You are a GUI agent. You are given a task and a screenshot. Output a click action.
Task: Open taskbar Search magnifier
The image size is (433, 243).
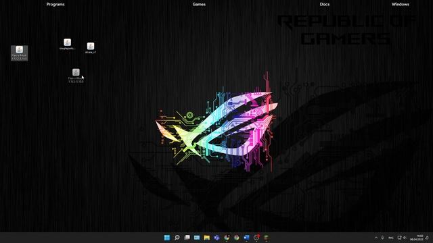177,238
